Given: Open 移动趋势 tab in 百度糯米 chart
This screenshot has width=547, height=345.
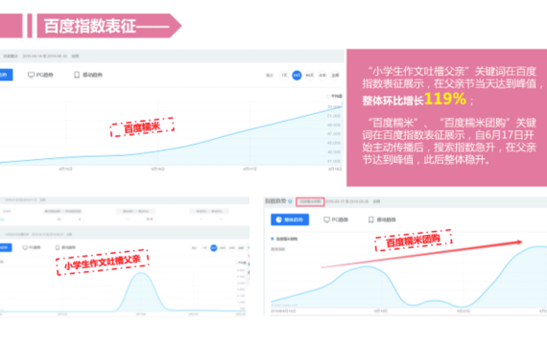Looking at the screenshot, I should pyautogui.click(x=88, y=75).
